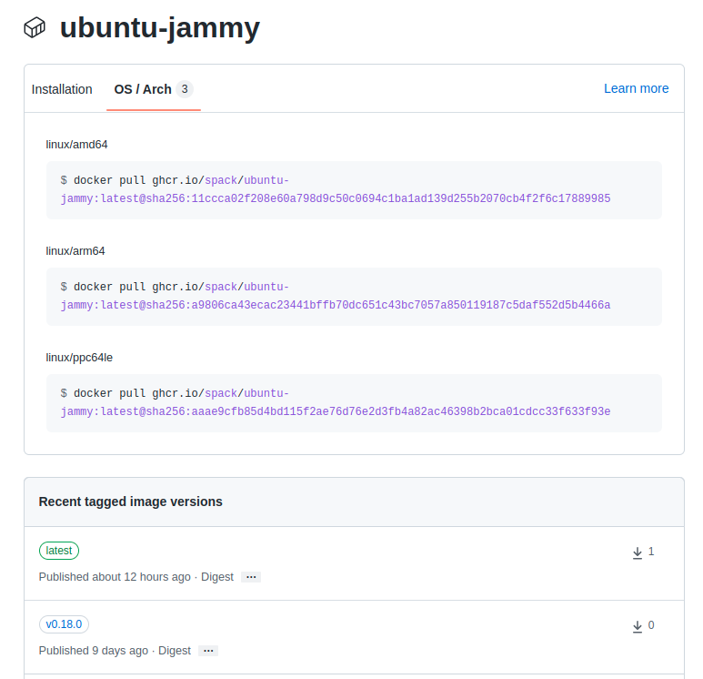Click the download count 0 for v0.18.0
Viewport: 703px width, 679px height.
(651, 625)
